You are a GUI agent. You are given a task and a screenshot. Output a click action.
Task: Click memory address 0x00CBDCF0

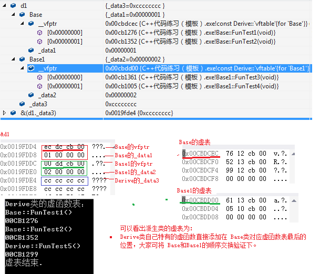200,162
